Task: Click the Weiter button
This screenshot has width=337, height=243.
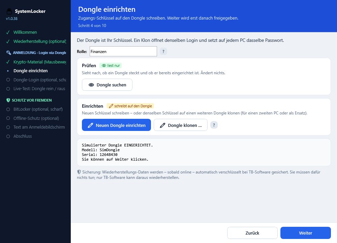Action: 305,233
